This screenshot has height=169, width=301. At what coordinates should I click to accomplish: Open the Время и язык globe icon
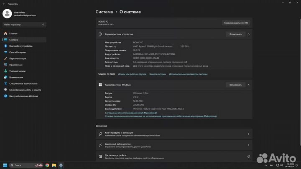(5, 77)
